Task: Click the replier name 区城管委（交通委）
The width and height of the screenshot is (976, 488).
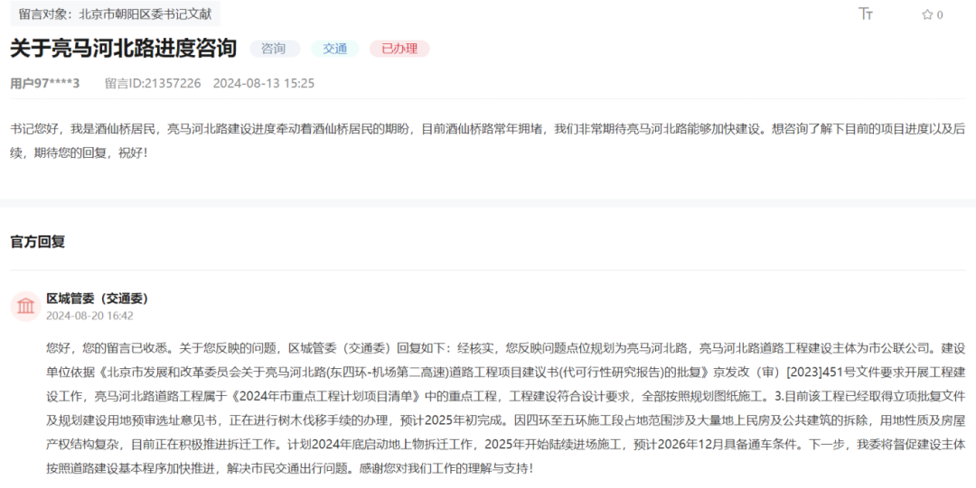Action: point(97,299)
